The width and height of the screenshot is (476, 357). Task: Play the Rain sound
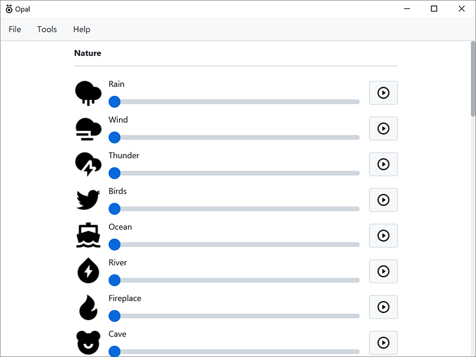click(x=383, y=93)
